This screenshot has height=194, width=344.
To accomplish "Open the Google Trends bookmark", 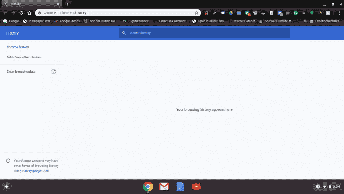I will pos(67,21).
